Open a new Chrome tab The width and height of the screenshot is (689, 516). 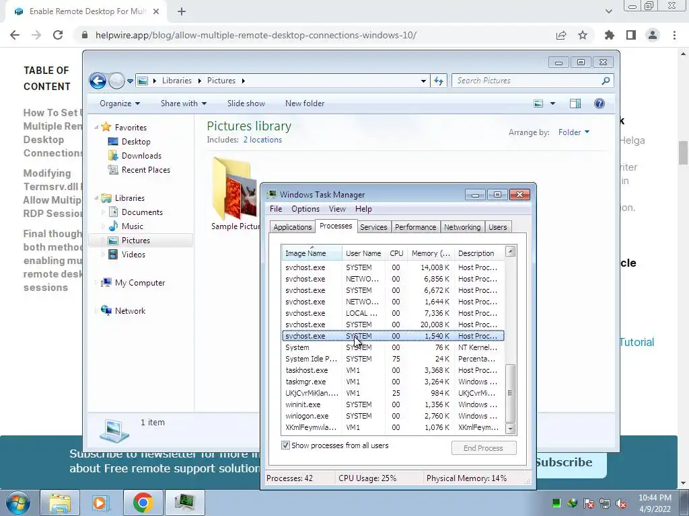click(182, 12)
